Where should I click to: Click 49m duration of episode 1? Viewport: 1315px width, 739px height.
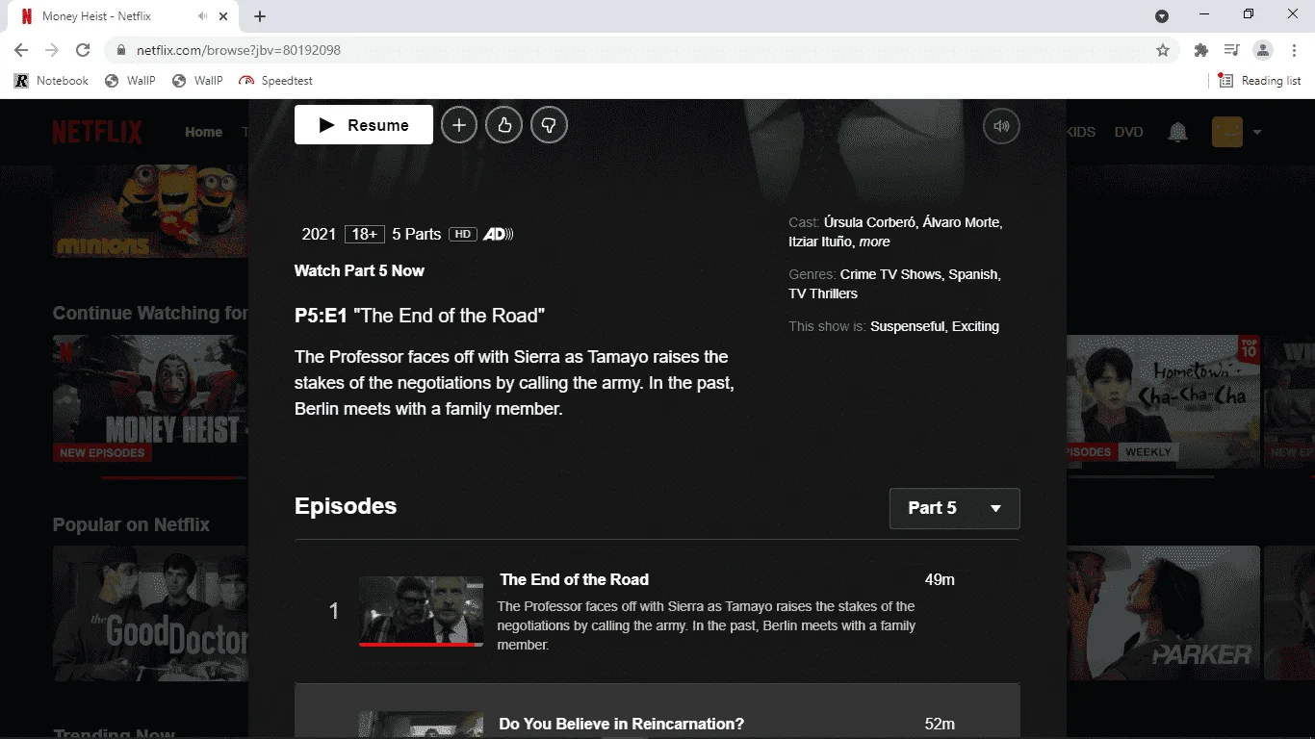coord(940,579)
